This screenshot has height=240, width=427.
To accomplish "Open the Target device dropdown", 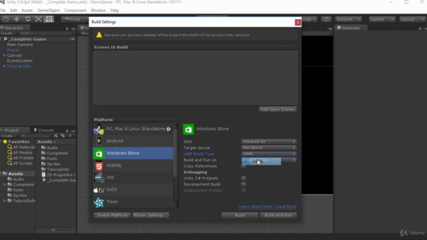I will [269, 148].
